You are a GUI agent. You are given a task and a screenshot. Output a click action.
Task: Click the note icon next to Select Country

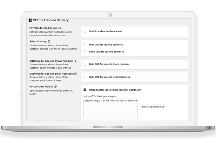tap(49, 41)
